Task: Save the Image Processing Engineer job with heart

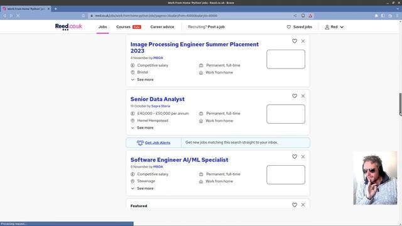Action: (x=295, y=41)
